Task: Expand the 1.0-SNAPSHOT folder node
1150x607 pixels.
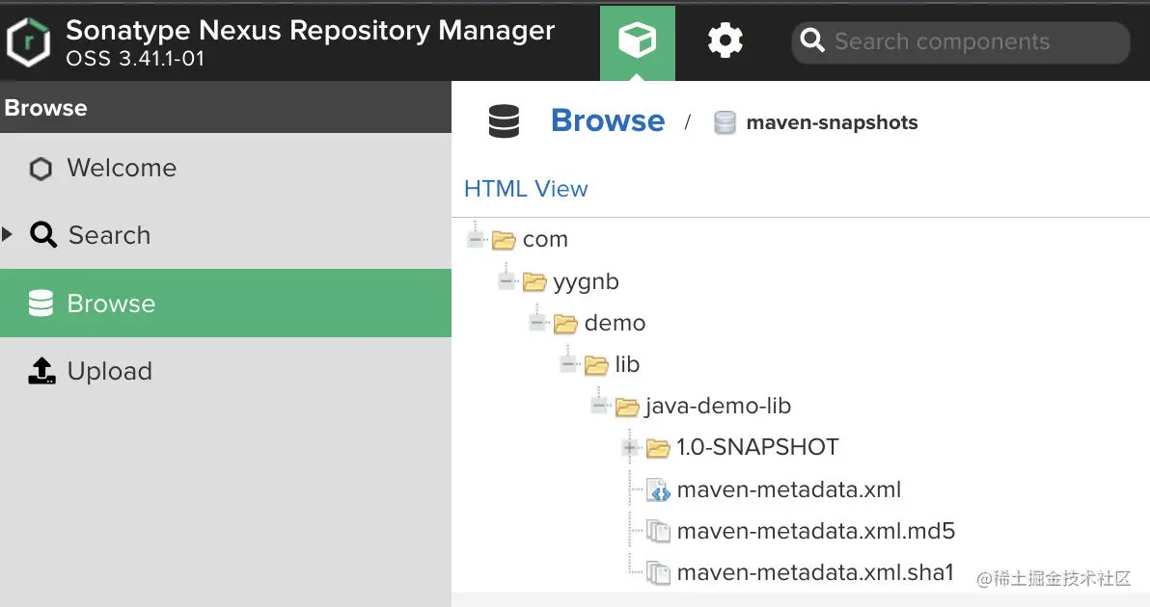Action: coord(630,448)
